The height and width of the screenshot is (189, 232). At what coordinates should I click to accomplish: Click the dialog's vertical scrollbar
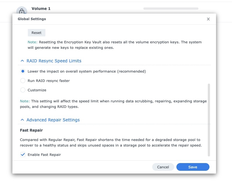click(209, 120)
